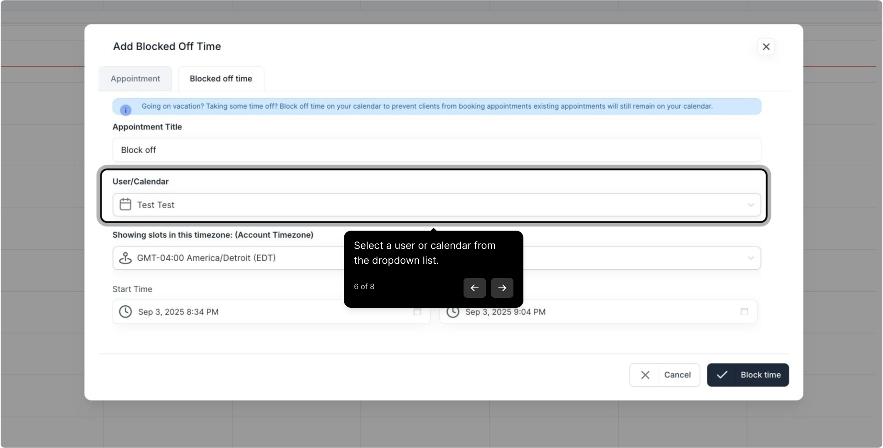The width and height of the screenshot is (883, 448).
Task: Click the timezone location pin icon
Action: (x=125, y=258)
